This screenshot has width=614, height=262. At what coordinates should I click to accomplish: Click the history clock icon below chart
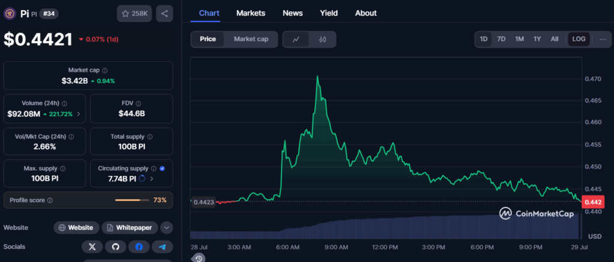click(x=198, y=258)
